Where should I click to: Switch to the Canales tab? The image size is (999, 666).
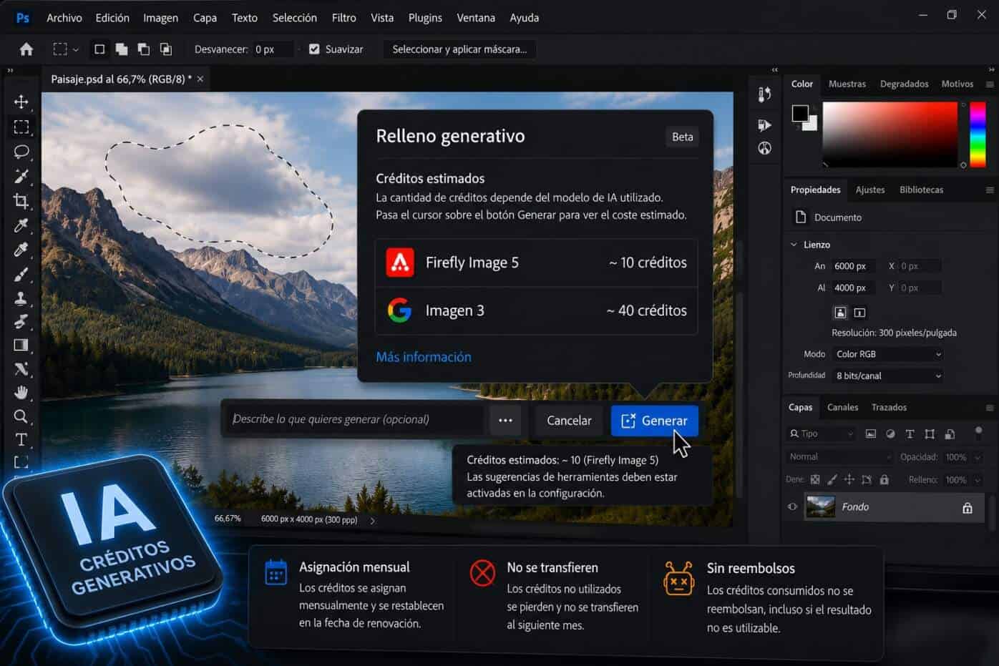842,407
